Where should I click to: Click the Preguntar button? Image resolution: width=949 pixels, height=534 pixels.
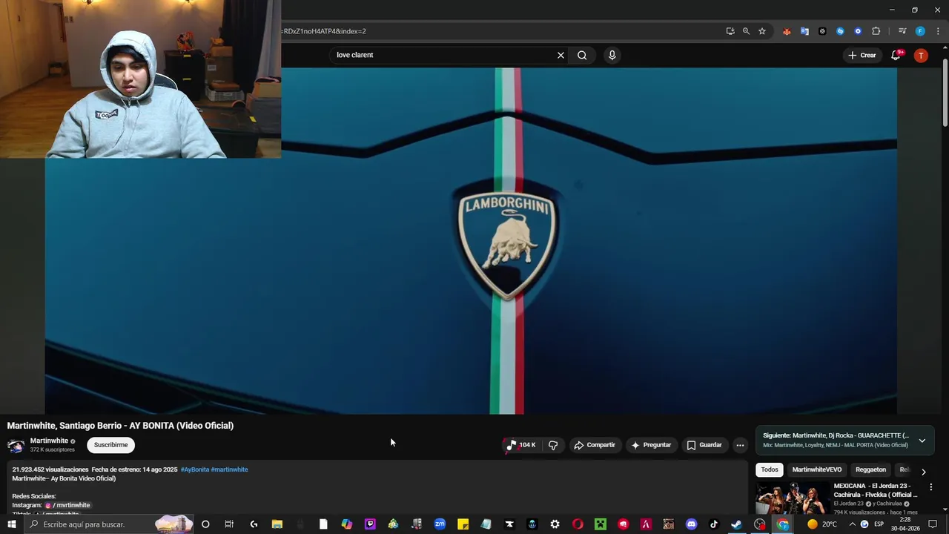pos(651,445)
